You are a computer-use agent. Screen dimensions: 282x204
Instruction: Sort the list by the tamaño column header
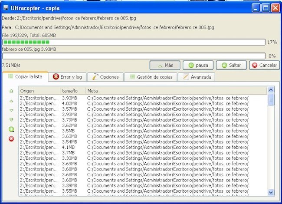[x=73, y=91]
